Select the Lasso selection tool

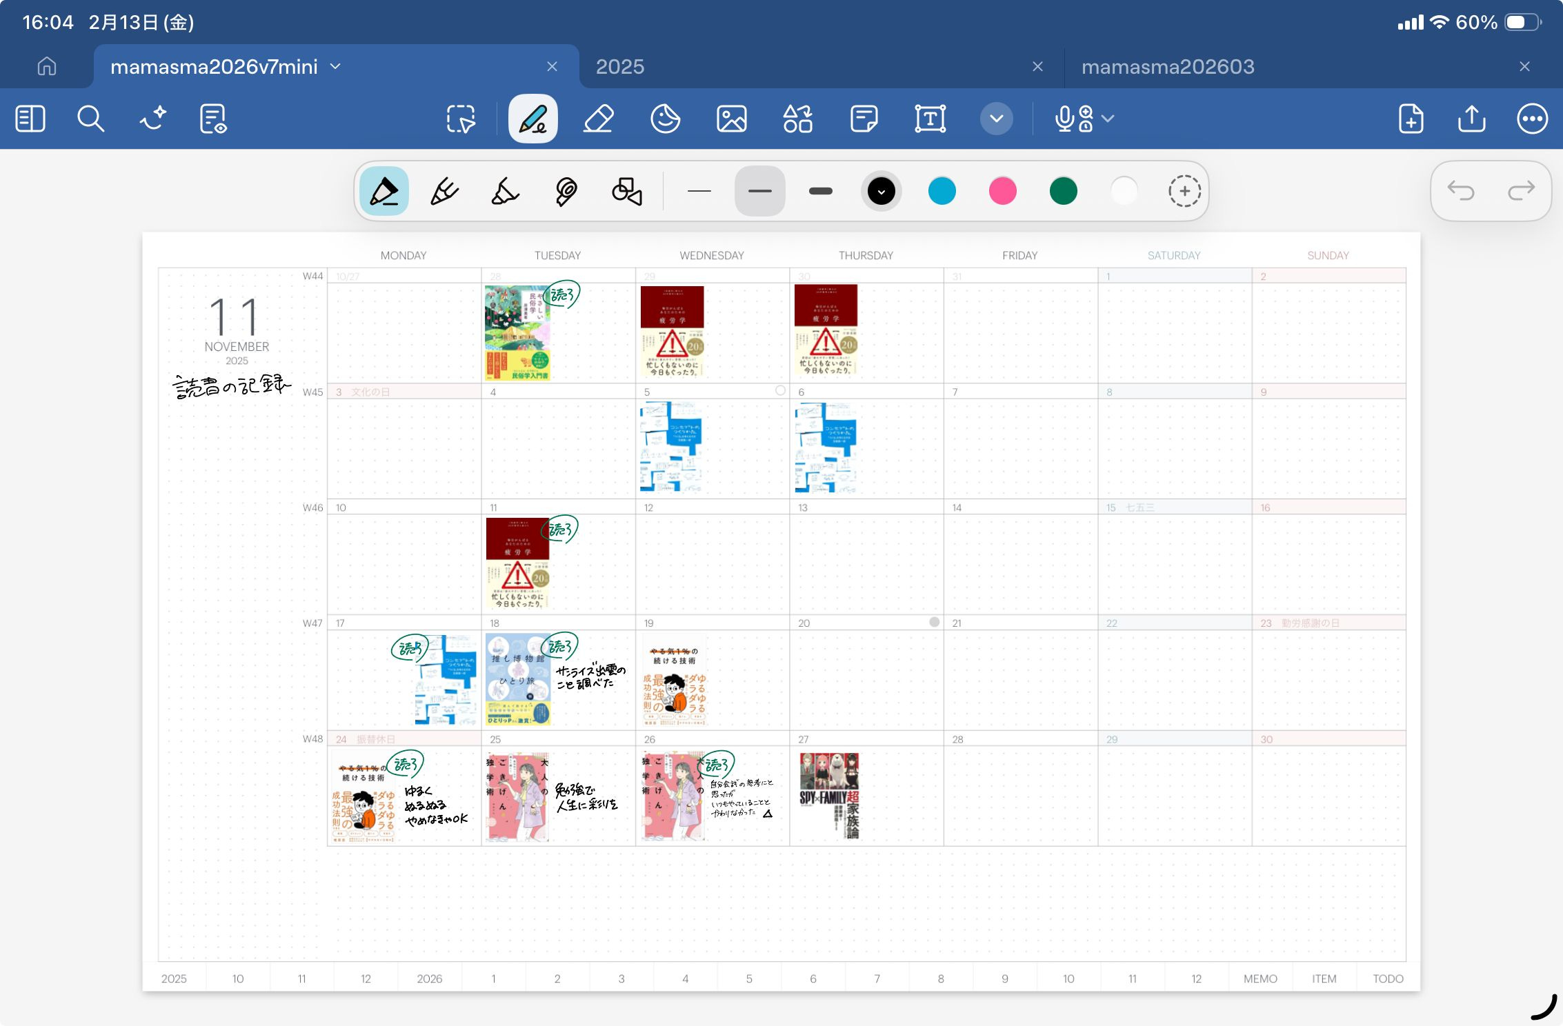[461, 119]
